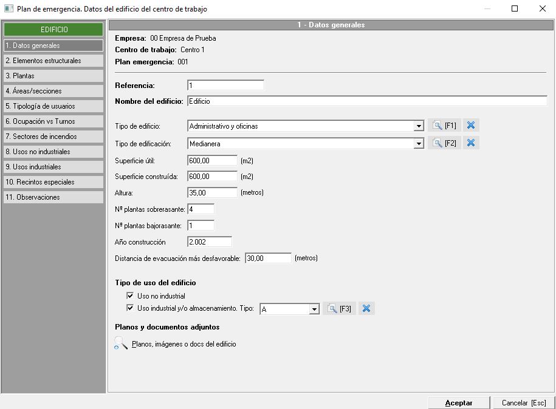Viewport: 556px width, 409px height.
Task: Switch to 7. Sectores de incendios
Action: click(x=53, y=137)
